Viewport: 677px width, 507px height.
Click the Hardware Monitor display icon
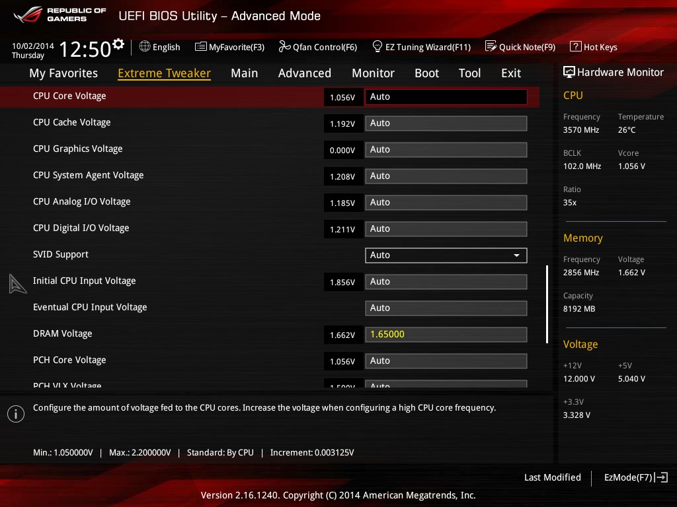(x=569, y=72)
